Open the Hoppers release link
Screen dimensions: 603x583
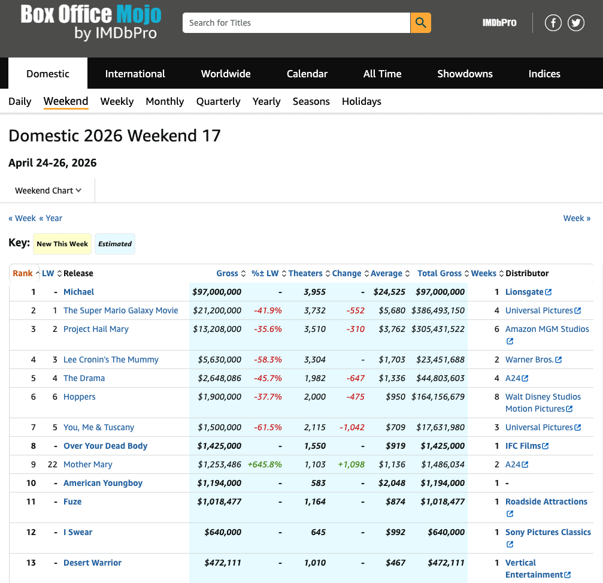[x=79, y=397]
